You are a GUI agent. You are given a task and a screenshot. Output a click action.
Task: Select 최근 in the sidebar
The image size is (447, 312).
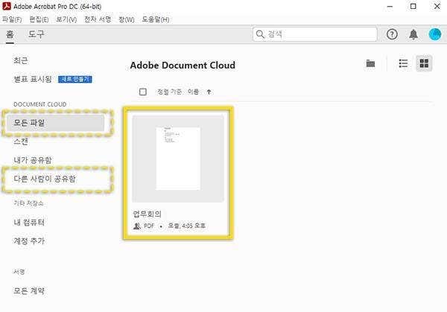21,60
